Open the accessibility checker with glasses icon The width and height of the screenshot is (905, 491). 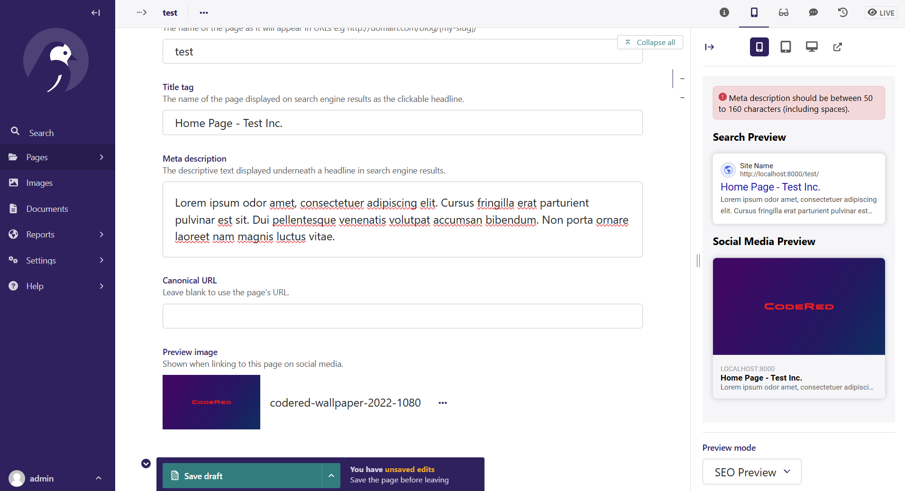pyautogui.click(x=783, y=13)
